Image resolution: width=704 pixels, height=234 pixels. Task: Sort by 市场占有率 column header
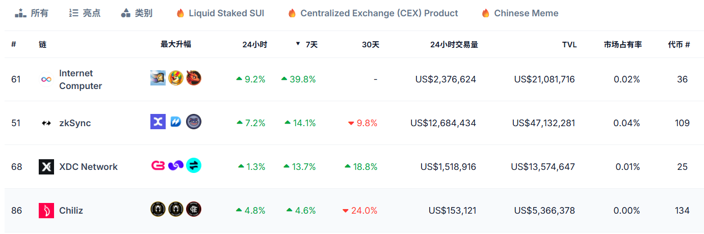[x=622, y=45]
